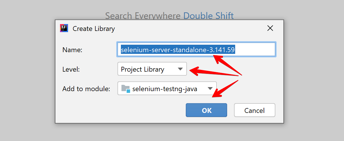Click the selenium-testng-java module folder icon
Screen dimensions: 344x141
pos(126,89)
